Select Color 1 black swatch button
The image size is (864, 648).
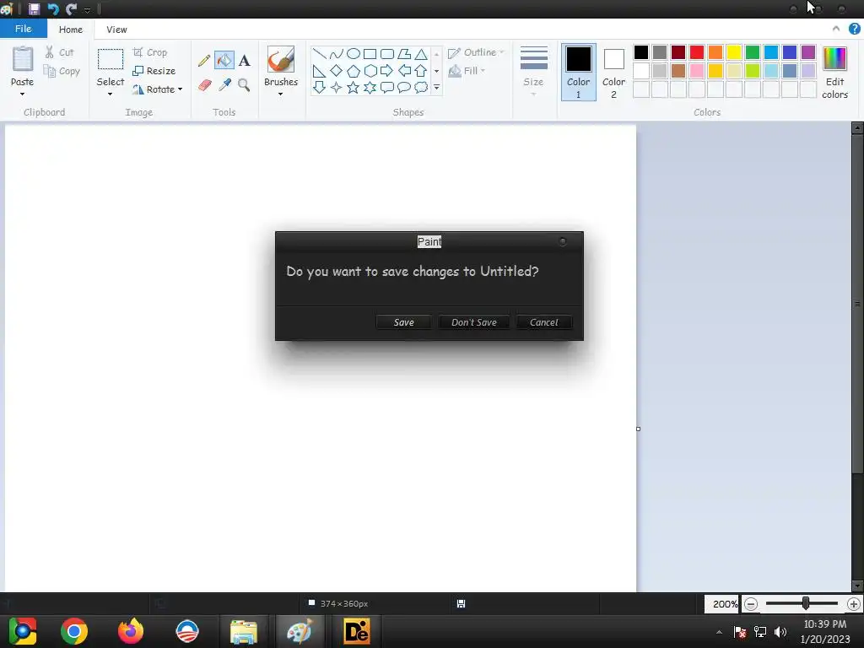[579, 73]
